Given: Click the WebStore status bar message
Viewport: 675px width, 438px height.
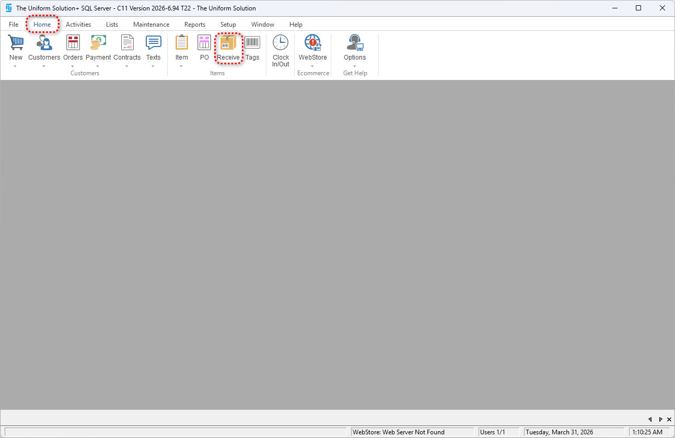Looking at the screenshot, I should coord(398,432).
